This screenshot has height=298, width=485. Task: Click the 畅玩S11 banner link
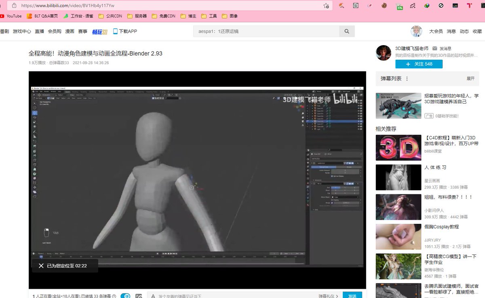(x=100, y=31)
